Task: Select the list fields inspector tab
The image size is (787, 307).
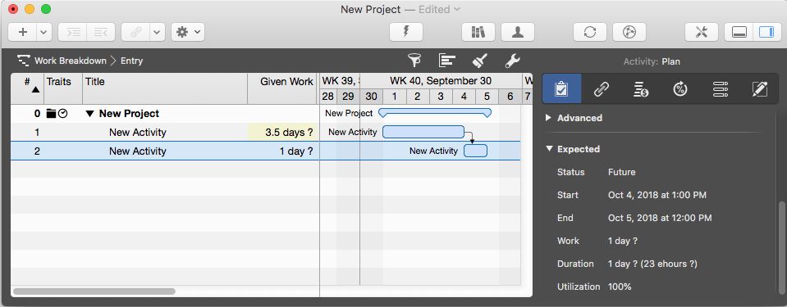Action: [720, 89]
